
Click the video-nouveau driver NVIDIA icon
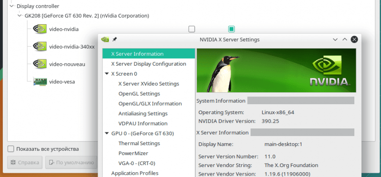pos(40,64)
